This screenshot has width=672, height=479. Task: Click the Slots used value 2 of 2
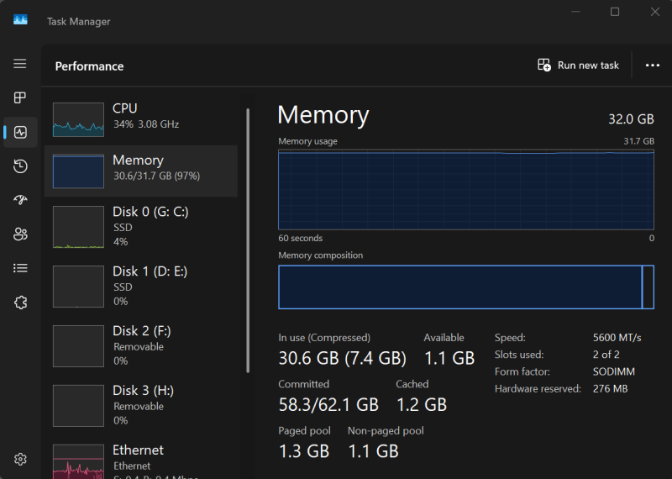pos(606,355)
